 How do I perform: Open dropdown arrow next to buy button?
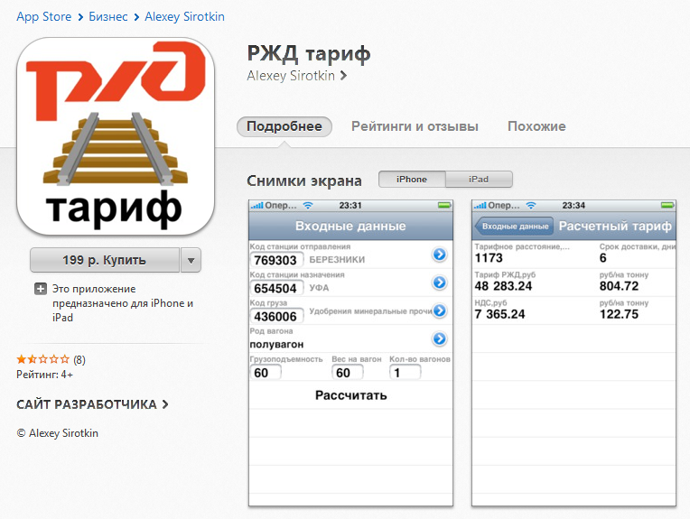point(191,260)
